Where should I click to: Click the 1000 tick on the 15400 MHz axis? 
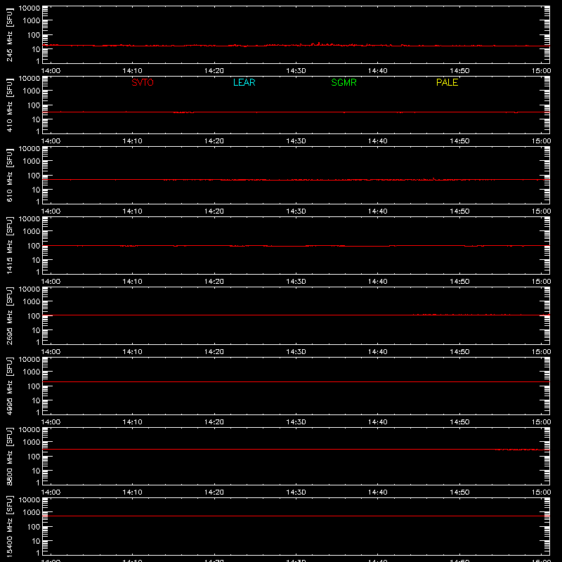coord(32,513)
